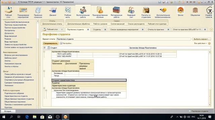Click Вариант отчета input field
Viewport: 215px width, 120px height.
[124, 39]
